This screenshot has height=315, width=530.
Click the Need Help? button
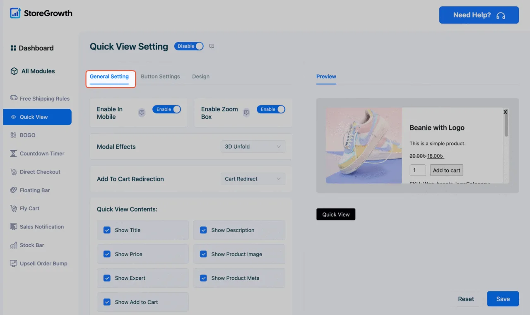pos(479,15)
